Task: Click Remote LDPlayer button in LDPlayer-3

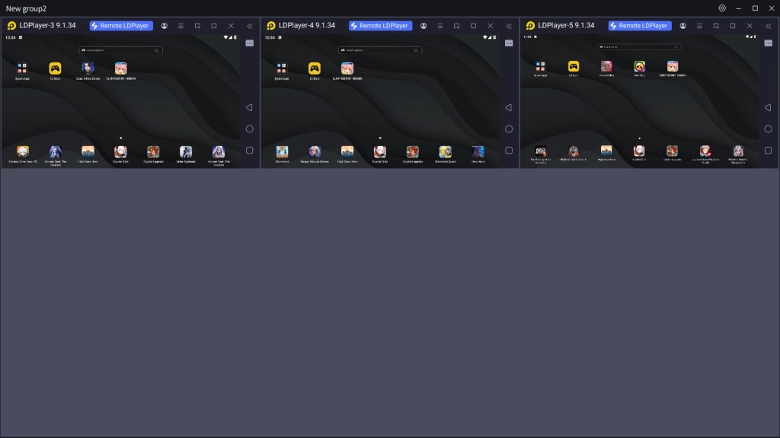Action: tap(120, 25)
